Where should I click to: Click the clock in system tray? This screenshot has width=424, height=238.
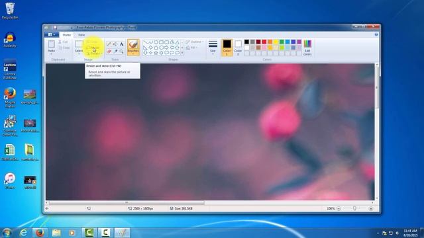coord(411,233)
